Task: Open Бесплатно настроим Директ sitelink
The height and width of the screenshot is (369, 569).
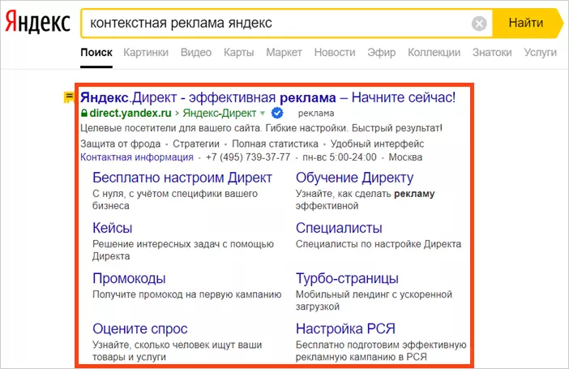Action: [182, 178]
